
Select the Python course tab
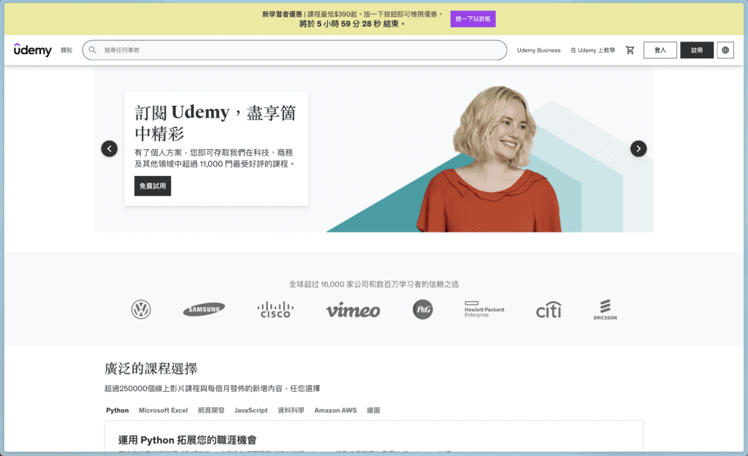click(x=117, y=410)
